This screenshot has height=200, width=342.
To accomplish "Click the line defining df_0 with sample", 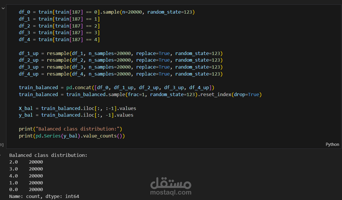I will click(107, 12).
